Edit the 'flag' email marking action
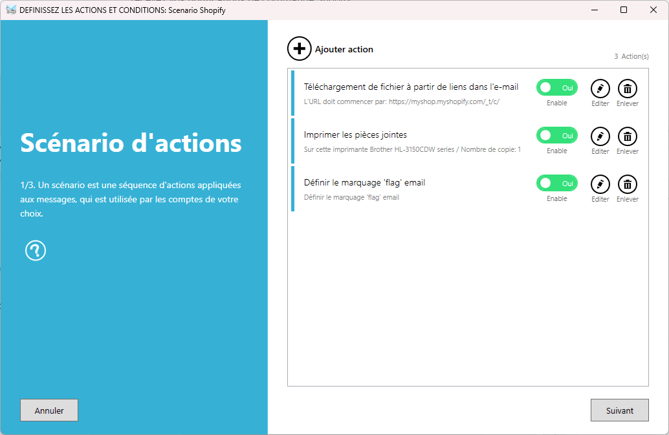The image size is (669, 435). click(600, 184)
